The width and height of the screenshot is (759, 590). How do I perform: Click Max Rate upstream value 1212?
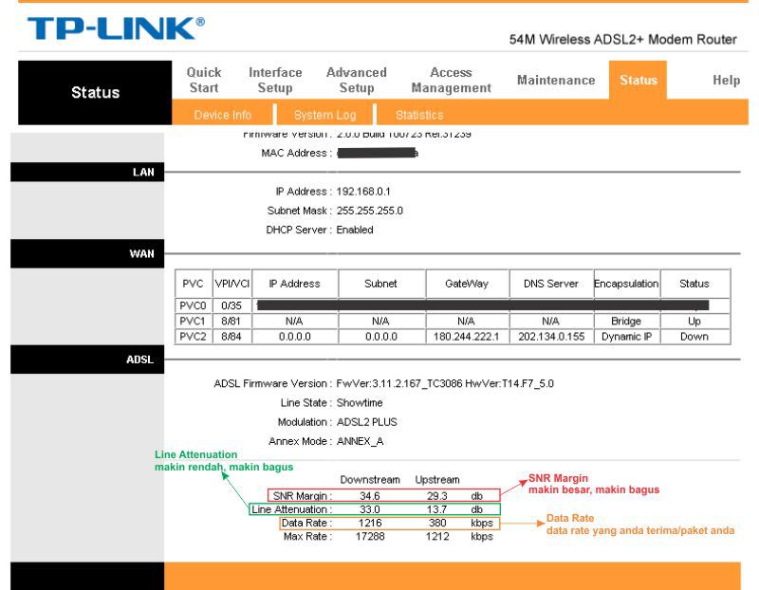(x=437, y=536)
